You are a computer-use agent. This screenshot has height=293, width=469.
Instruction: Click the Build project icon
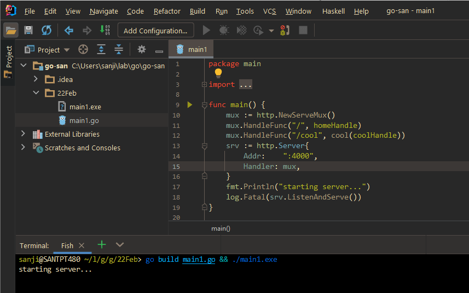(x=105, y=31)
